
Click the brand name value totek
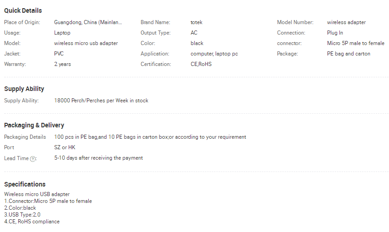click(196, 22)
